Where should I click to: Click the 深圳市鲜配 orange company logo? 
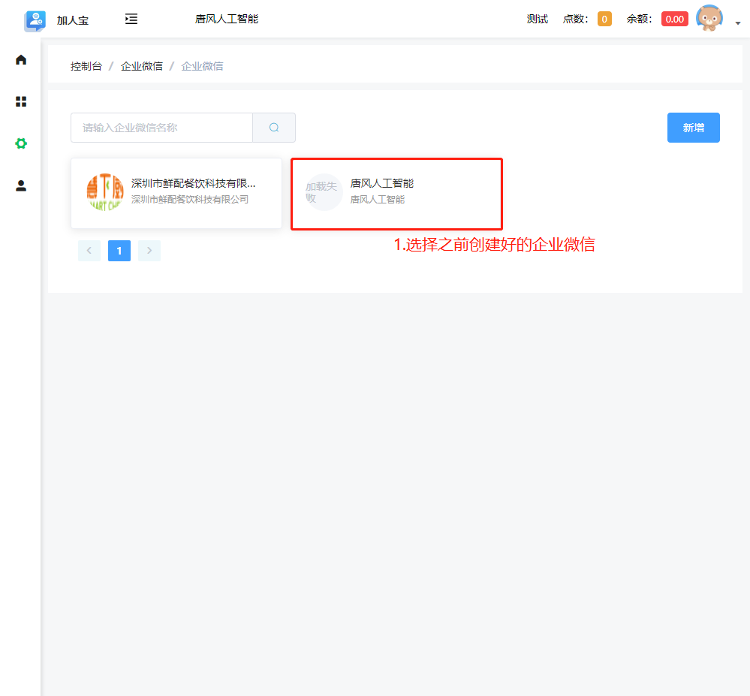pyautogui.click(x=105, y=192)
